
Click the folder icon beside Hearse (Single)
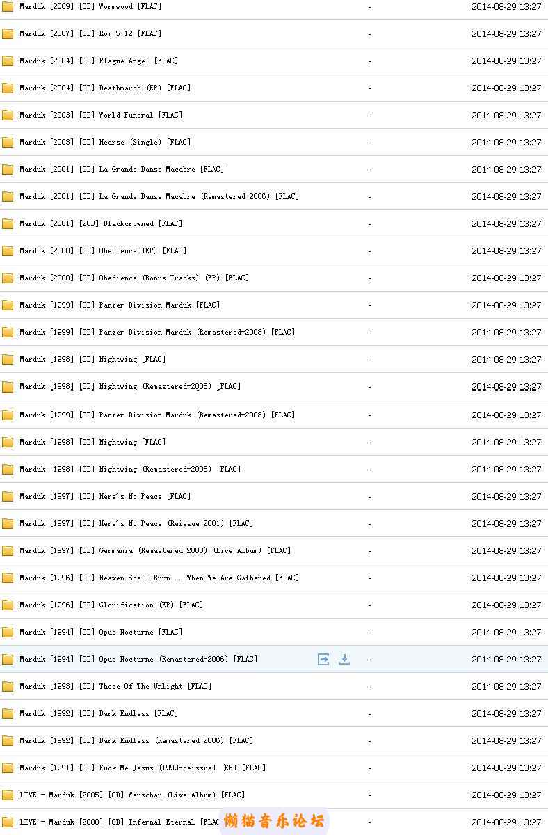pos(8,142)
